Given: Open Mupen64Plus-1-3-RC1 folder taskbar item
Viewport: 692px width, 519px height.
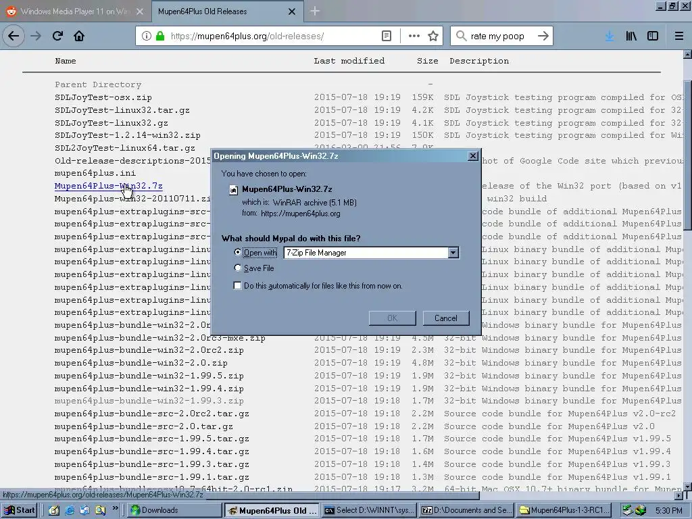Looking at the screenshot, I should (564, 510).
